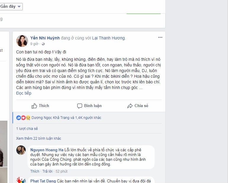Reply to Nguyen Hoang Ha with Trả lời
The width and height of the screenshot is (228, 183).
[47, 171]
